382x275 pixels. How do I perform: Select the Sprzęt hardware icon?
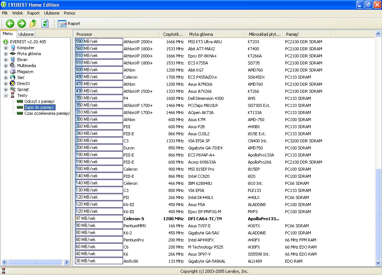click(x=13, y=89)
